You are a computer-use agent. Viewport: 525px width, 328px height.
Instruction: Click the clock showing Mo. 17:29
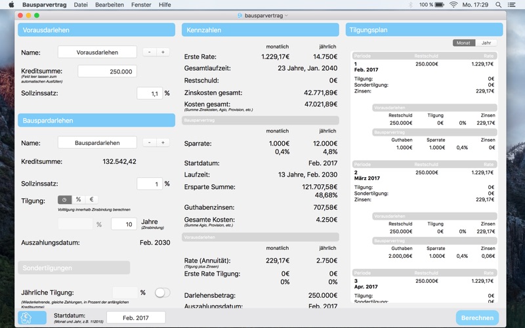(x=475, y=5)
